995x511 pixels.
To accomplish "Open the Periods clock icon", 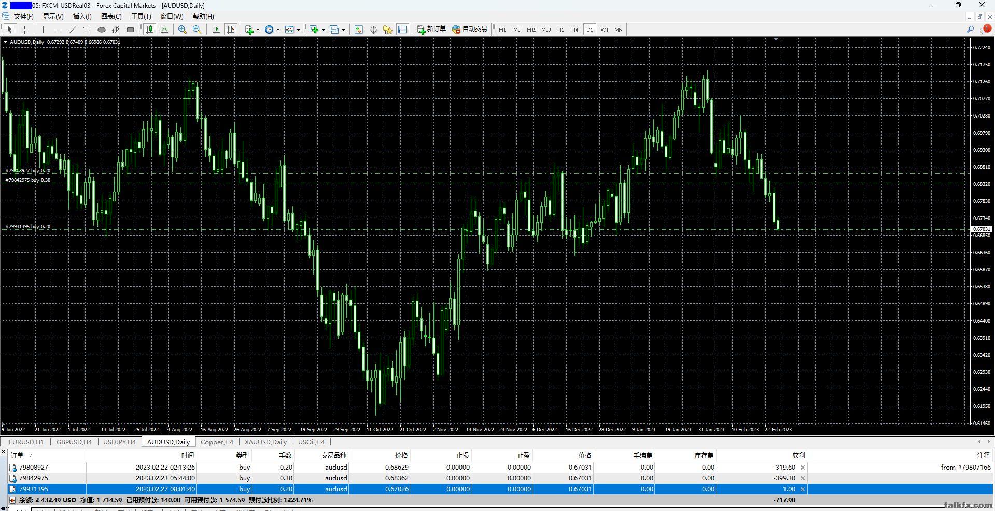I will click(x=269, y=30).
